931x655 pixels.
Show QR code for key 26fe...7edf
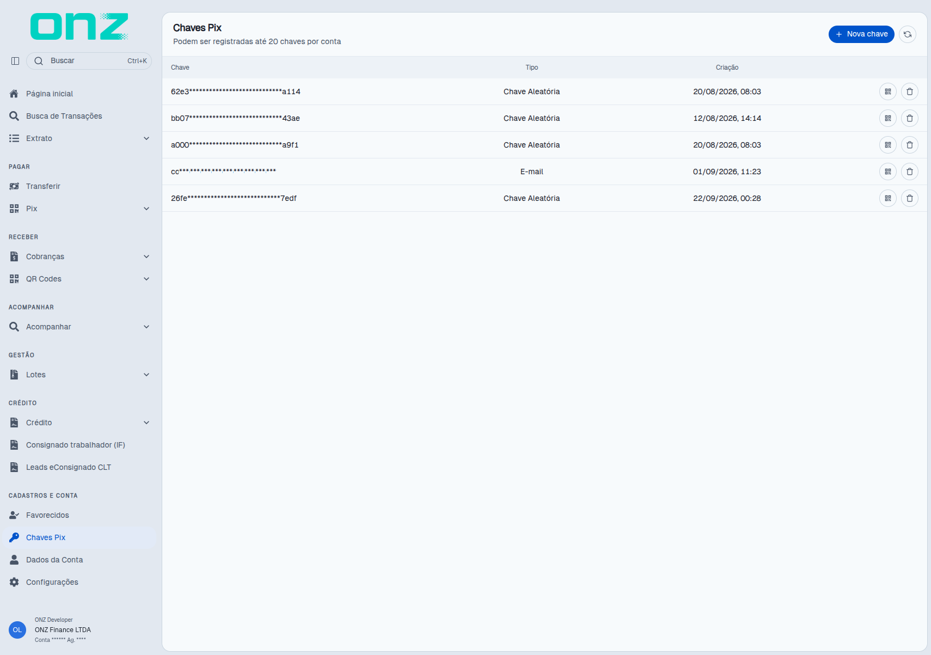click(x=888, y=198)
